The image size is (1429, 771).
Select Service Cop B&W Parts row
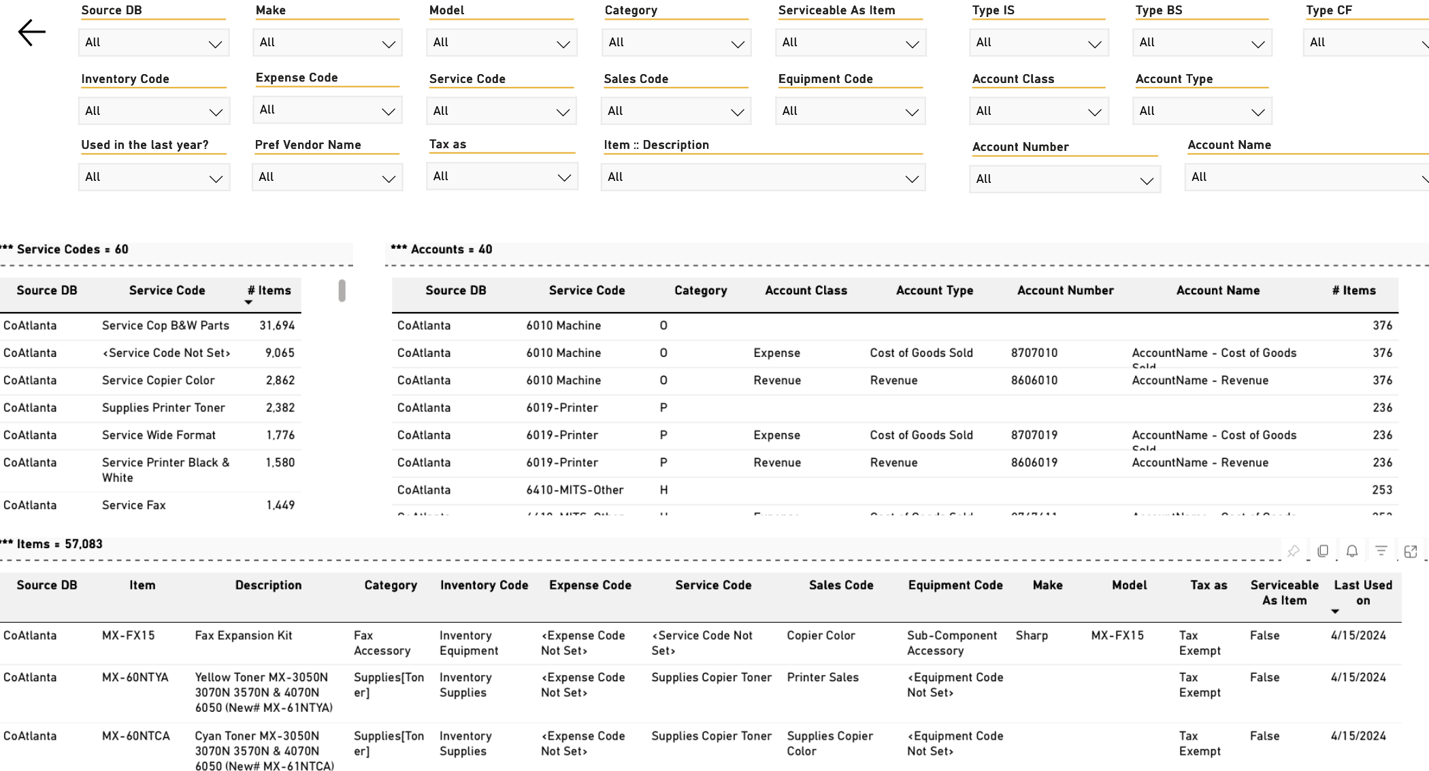pos(150,326)
